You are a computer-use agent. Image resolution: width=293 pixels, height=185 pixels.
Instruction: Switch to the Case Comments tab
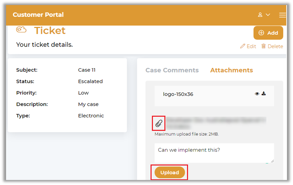tap(172, 70)
